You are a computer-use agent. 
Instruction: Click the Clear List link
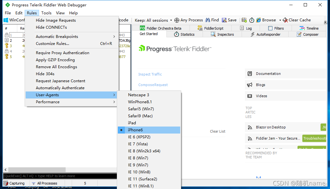coord(218,131)
